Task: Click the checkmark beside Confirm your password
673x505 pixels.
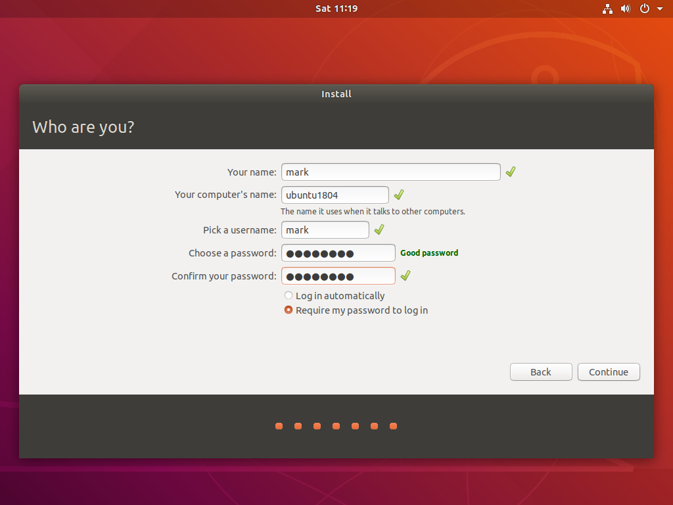Action: tap(405, 276)
